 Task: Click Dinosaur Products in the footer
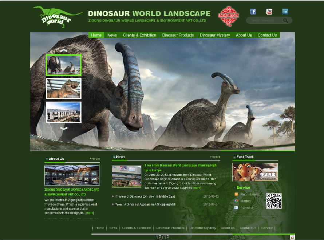pos(170,228)
